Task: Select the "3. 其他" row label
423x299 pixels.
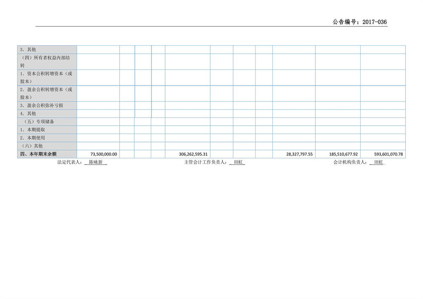Action: coord(28,50)
